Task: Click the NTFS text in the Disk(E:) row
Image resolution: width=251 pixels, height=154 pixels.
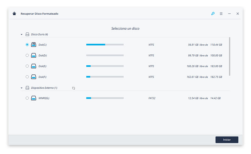Action: (x=151, y=66)
